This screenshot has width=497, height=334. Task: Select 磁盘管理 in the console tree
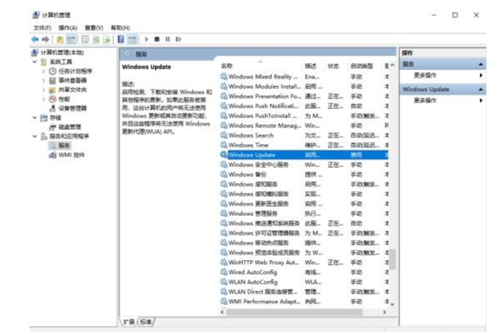pos(69,127)
